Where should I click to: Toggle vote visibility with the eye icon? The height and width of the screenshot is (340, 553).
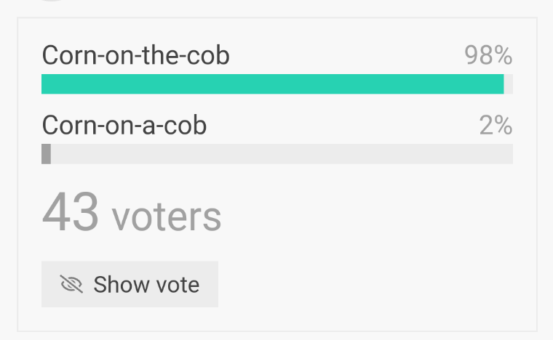tap(71, 284)
